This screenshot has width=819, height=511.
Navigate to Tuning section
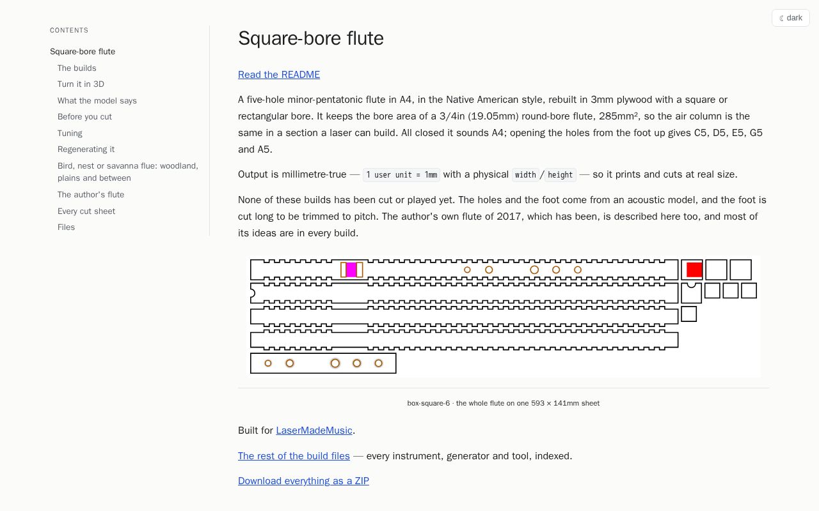70,133
